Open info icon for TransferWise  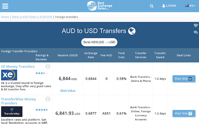click(48, 99)
